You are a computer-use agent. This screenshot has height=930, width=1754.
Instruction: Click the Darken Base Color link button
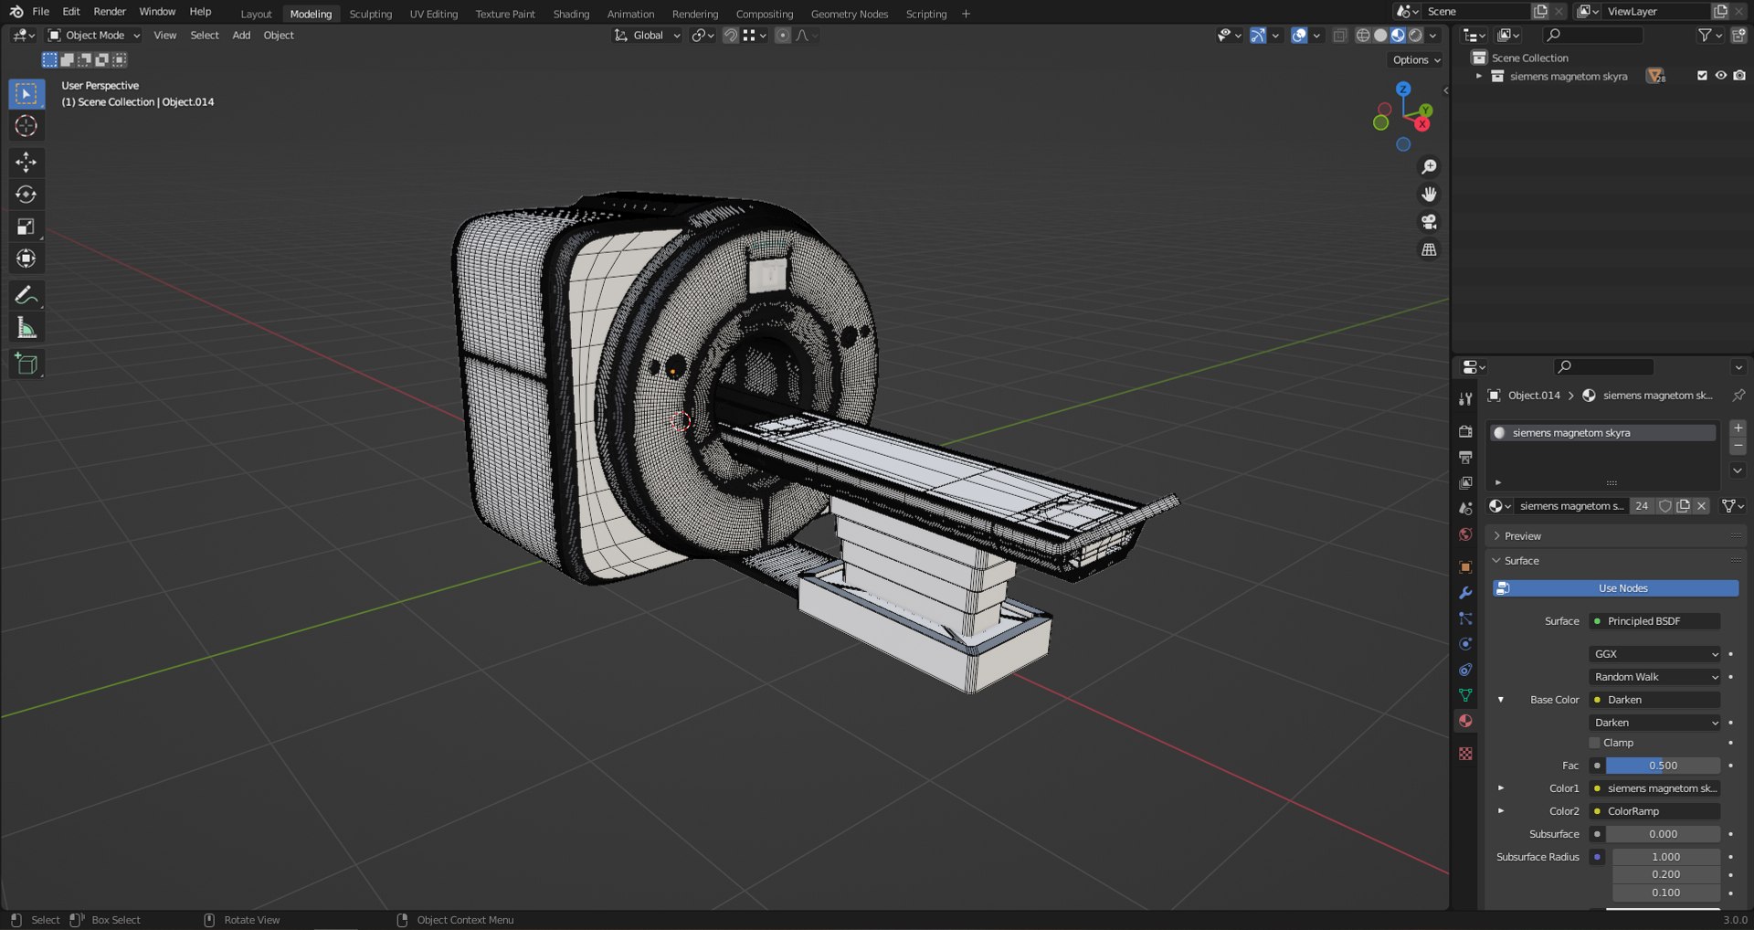tap(1655, 700)
